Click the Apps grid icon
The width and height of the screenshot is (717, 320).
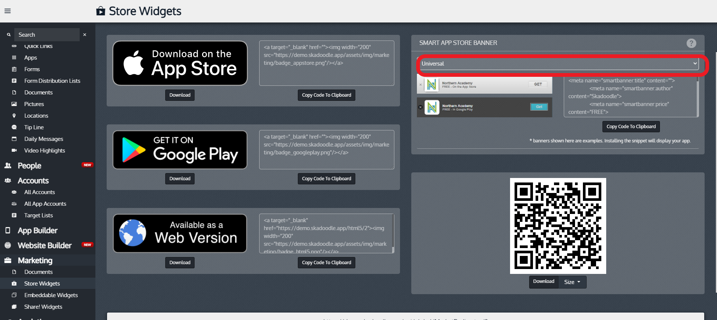point(14,58)
